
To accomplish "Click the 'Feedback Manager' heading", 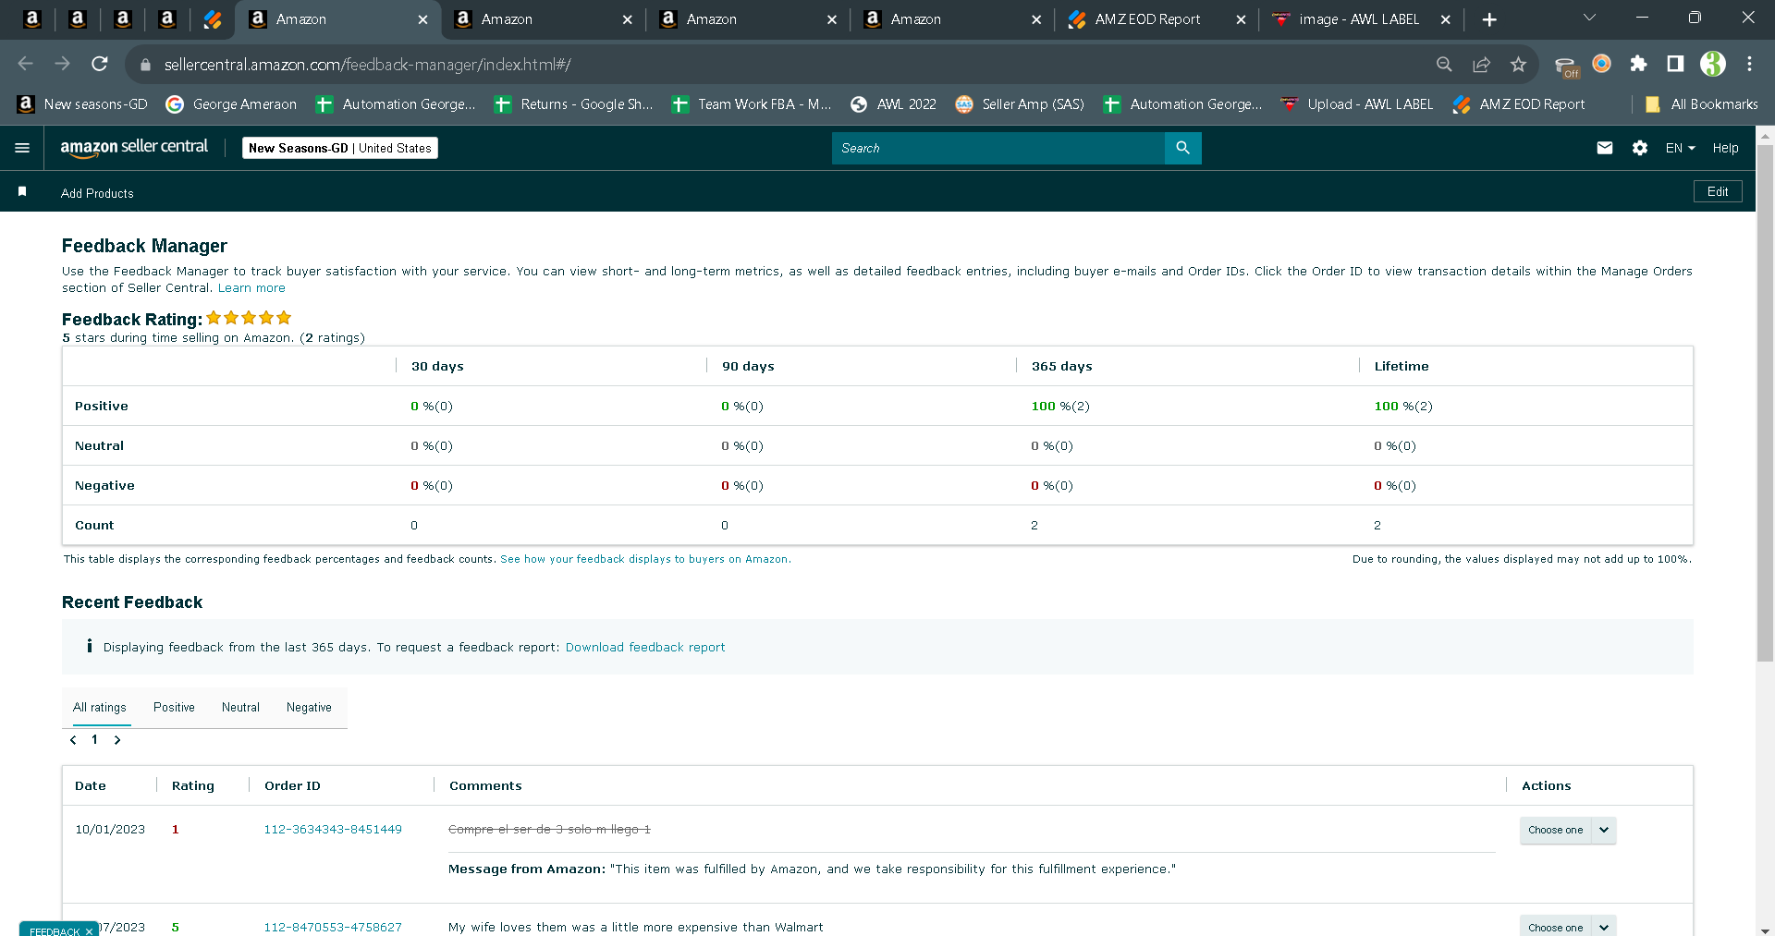I will 144,246.
